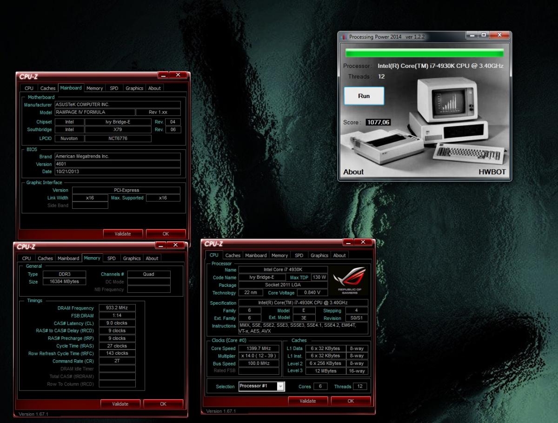
Task: Open the About tab in the CPU tab window
Action: (x=339, y=255)
